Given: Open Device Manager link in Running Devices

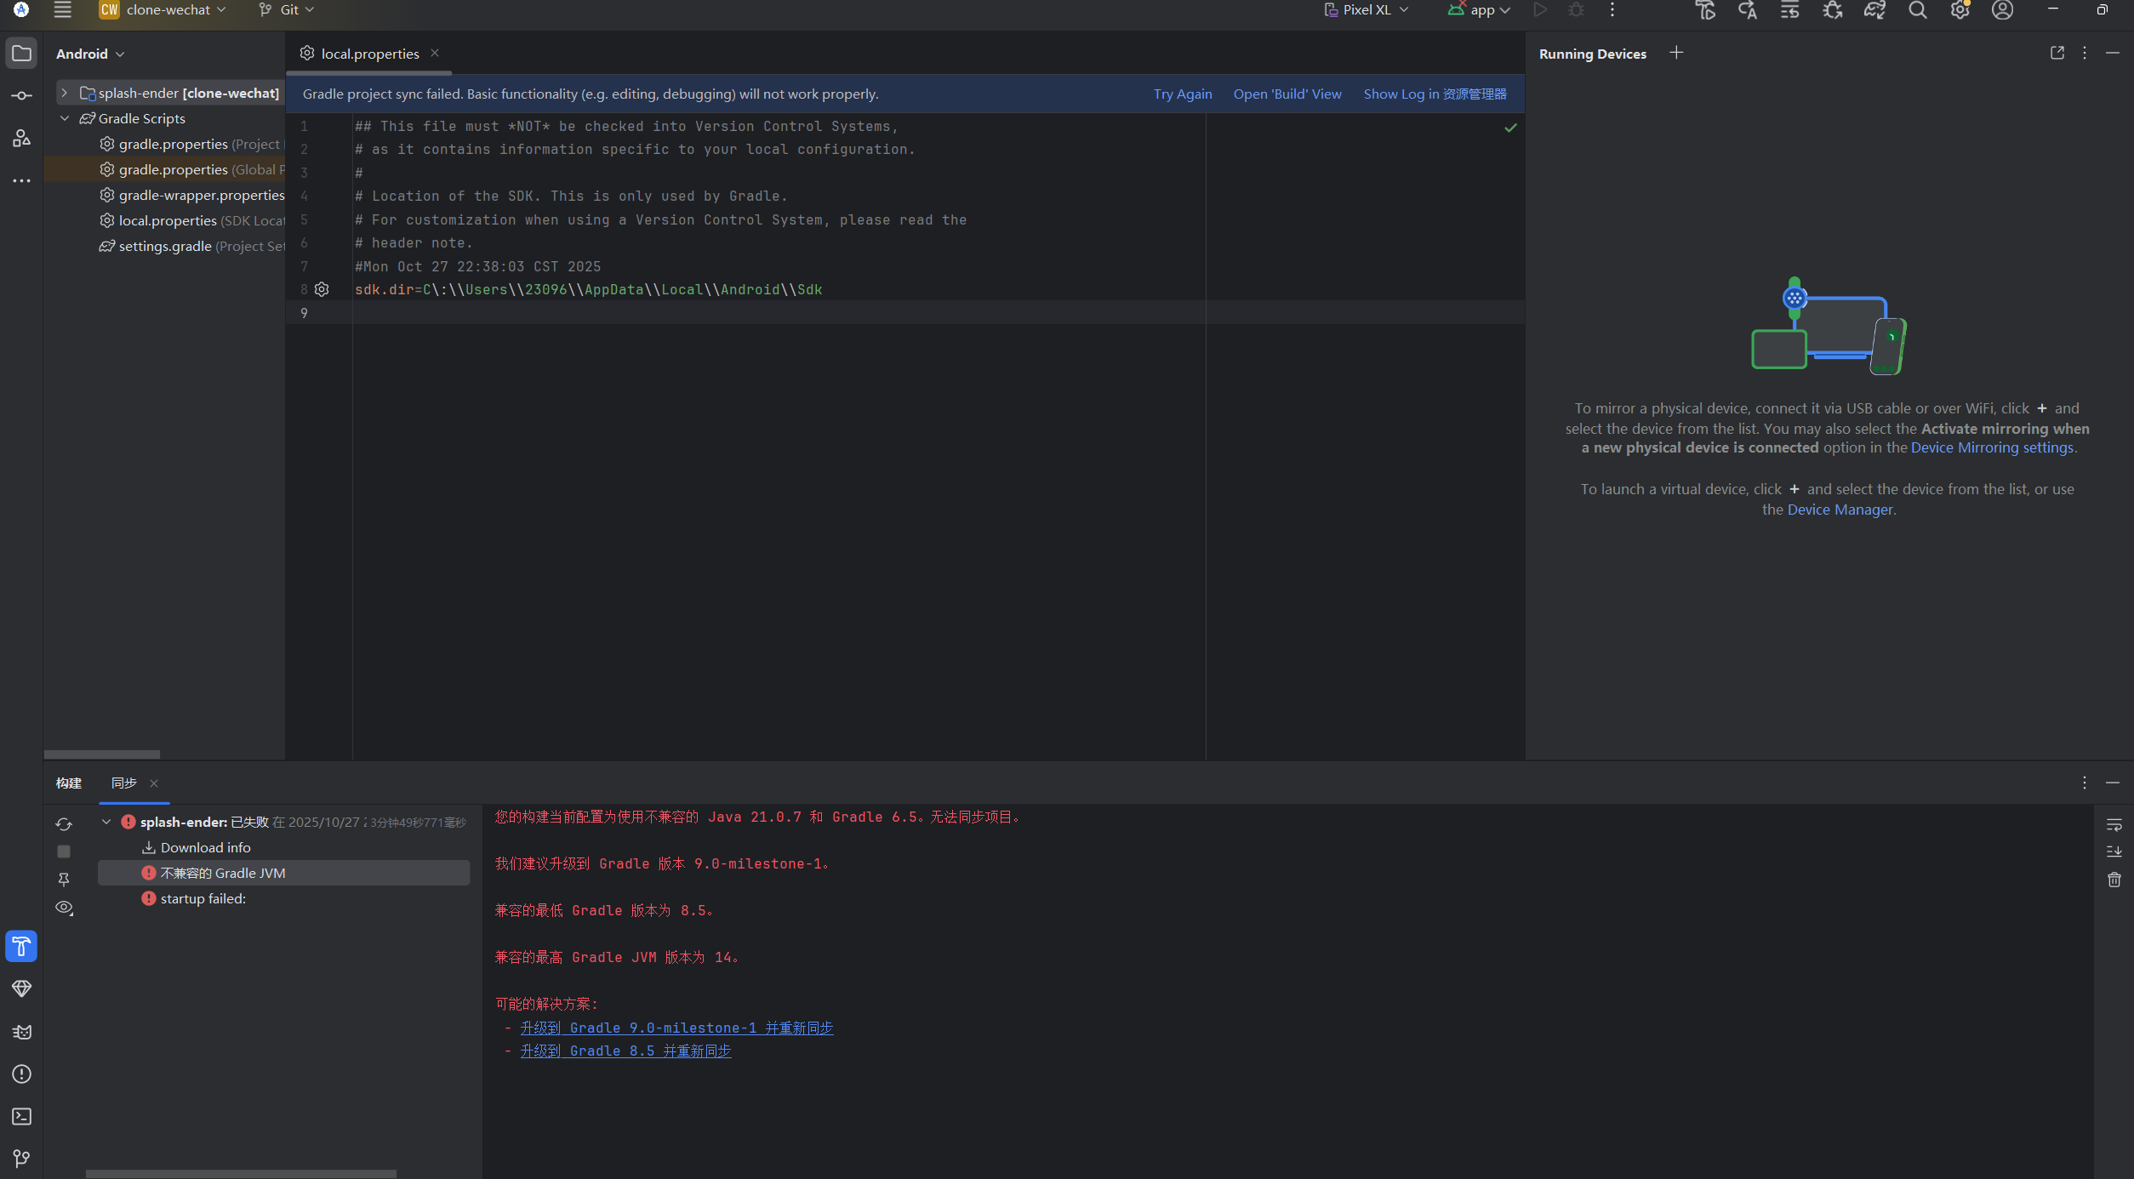Looking at the screenshot, I should tap(1840, 510).
